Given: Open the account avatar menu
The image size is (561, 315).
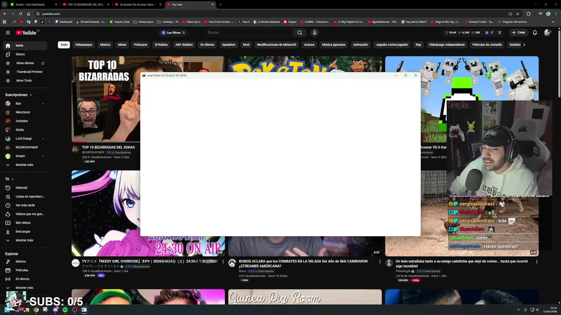Looking at the screenshot, I should (x=547, y=32).
